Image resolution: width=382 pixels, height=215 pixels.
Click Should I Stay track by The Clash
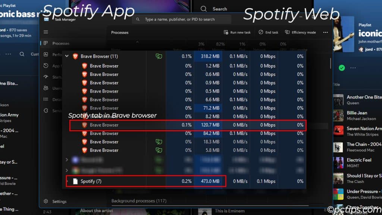pos(364,176)
